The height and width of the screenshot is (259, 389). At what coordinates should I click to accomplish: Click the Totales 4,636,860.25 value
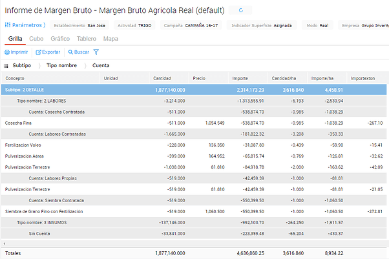click(x=251, y=253)
